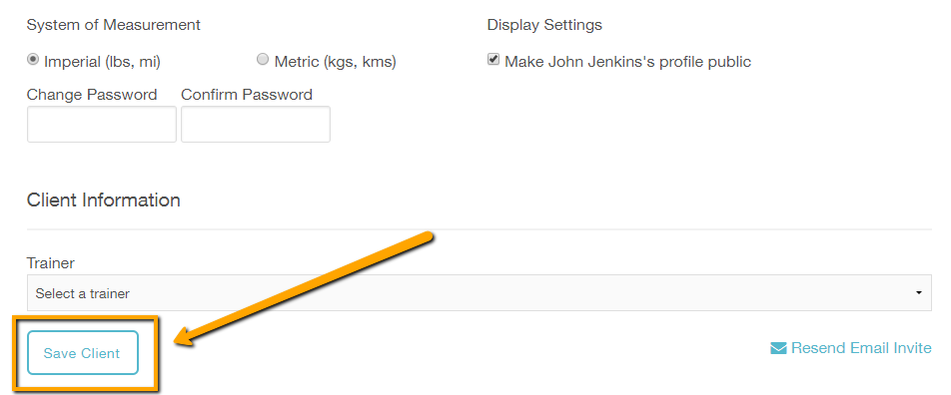Click the envelope icon beside Resend Email Invite
This screenshot has height=395, width=951.
(x=778, y=348)
